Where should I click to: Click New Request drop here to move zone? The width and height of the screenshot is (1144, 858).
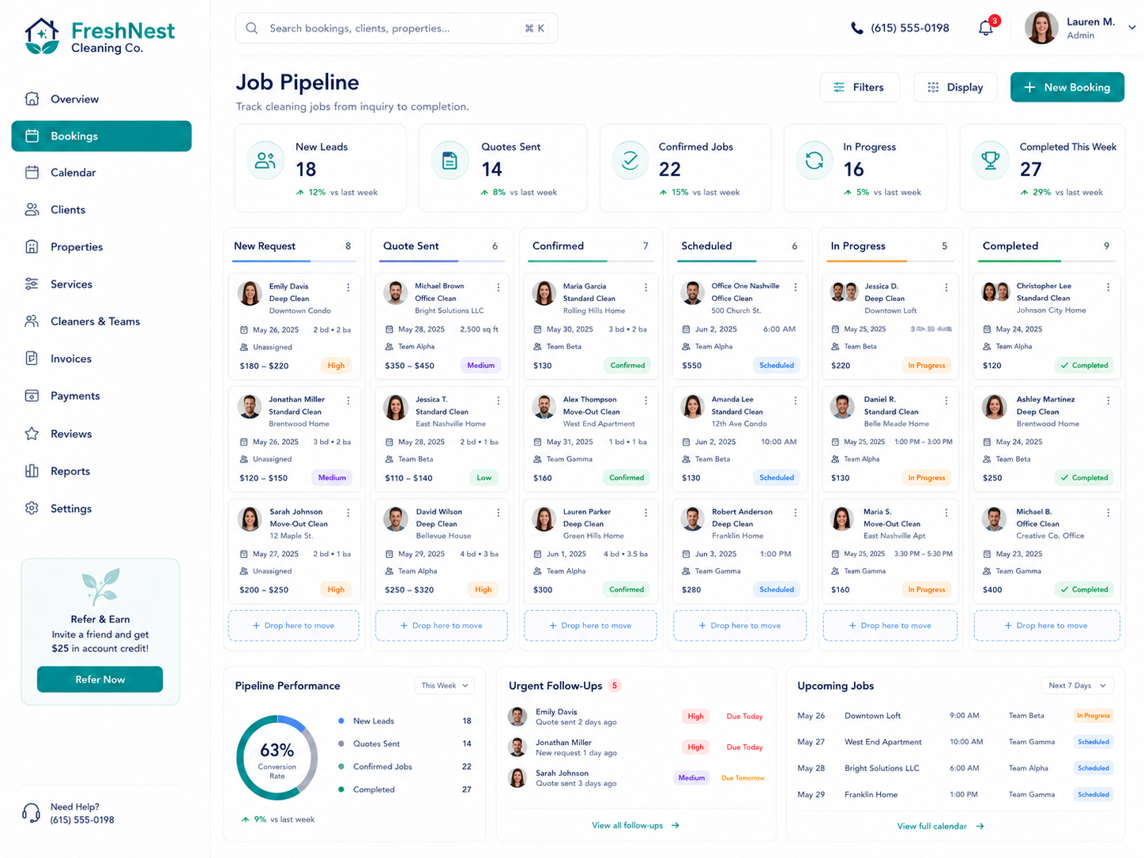click(294, 626)
